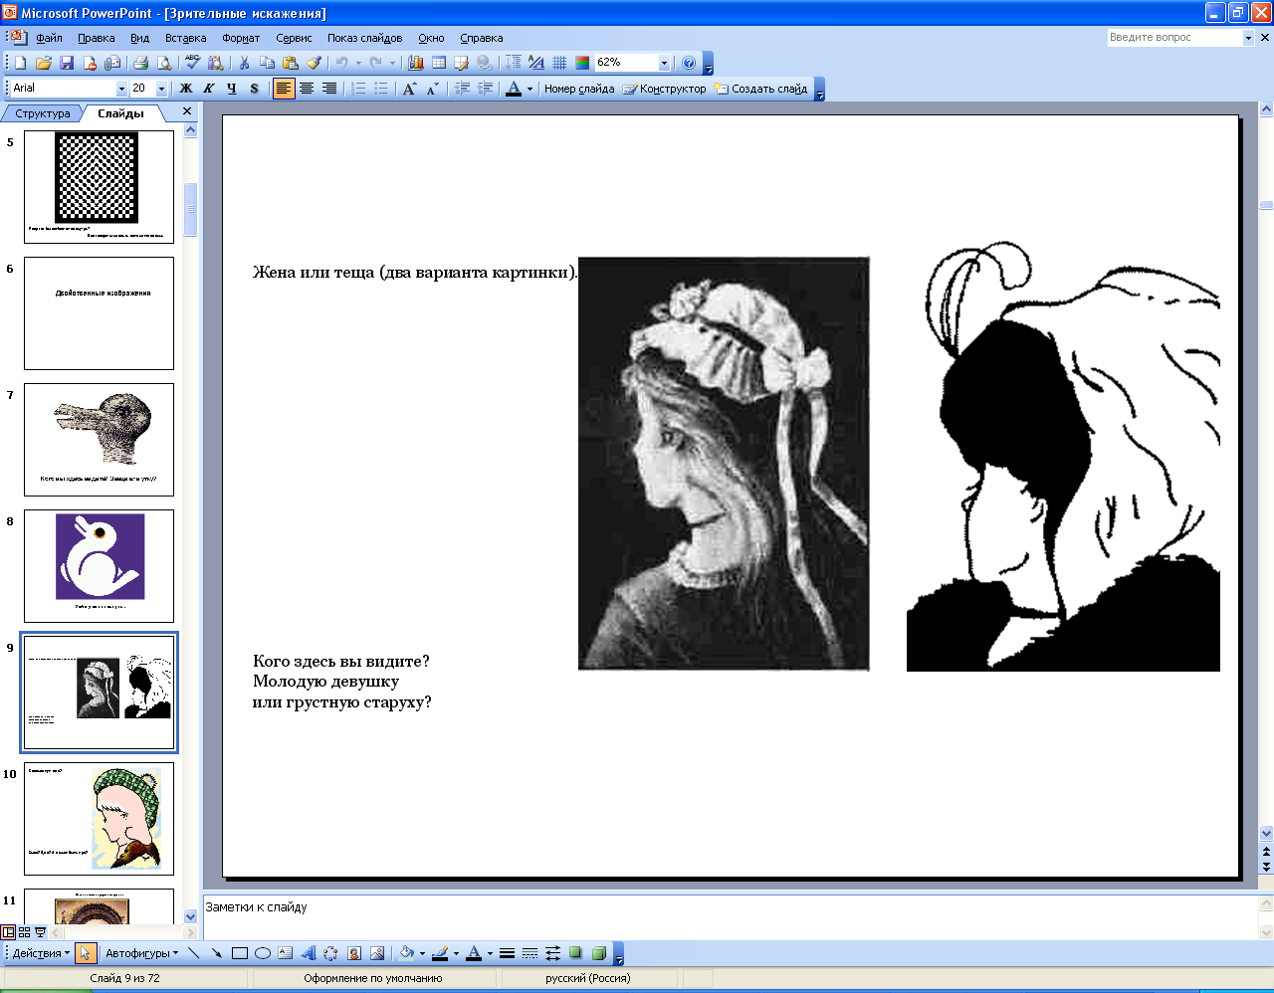The width and height of the screenshot is (1274, 993).
Task: Click the Undo arrow icon
Action: coord(341,63)
